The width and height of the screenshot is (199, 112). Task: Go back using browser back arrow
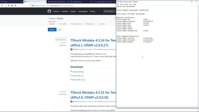2,6
